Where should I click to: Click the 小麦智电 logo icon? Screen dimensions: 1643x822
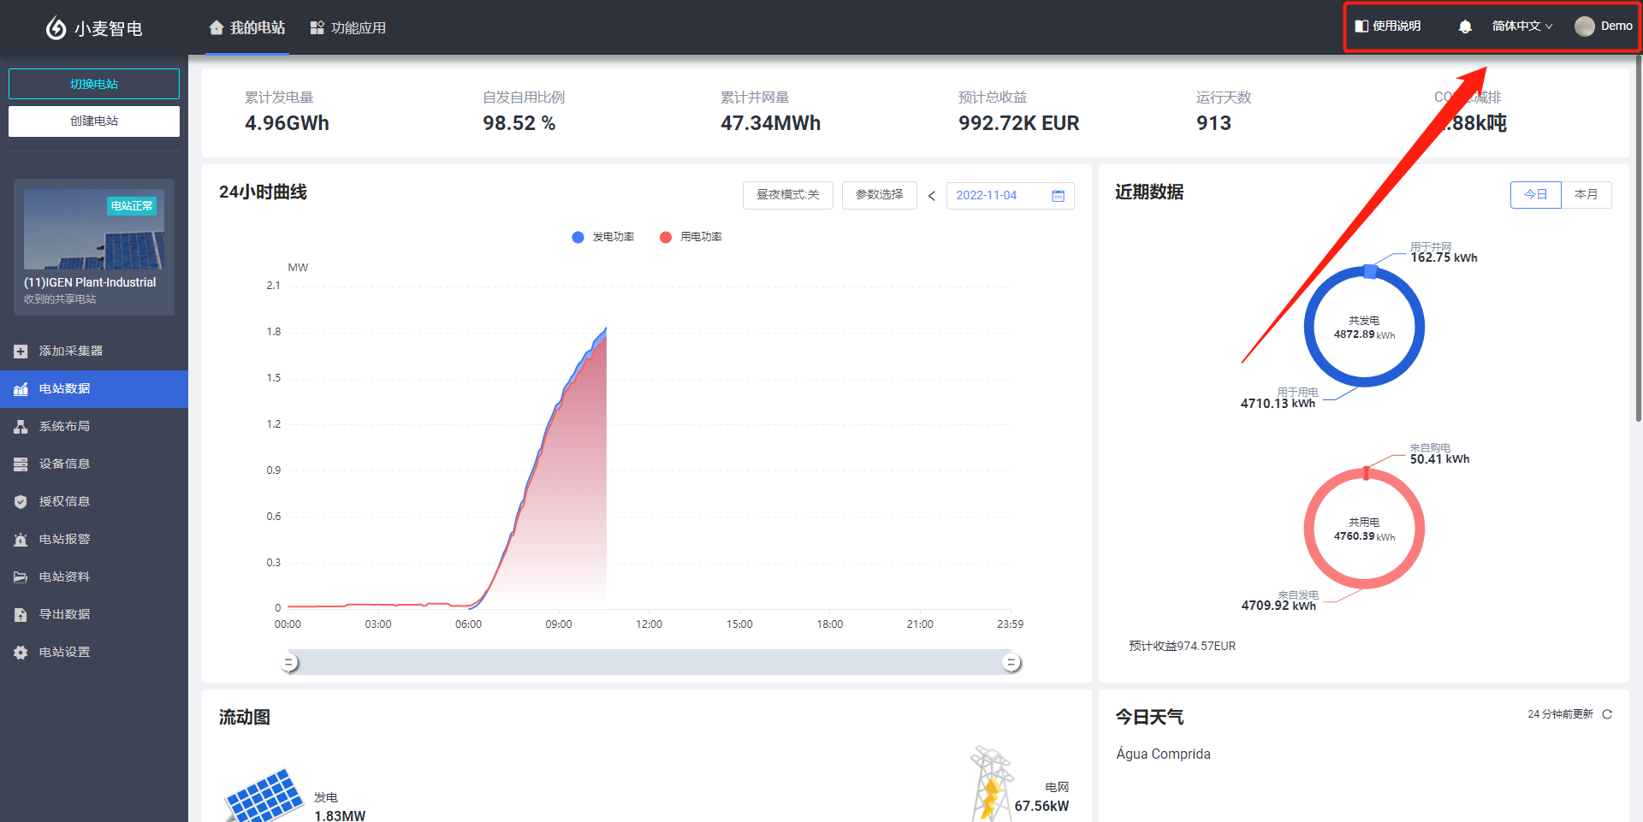tap(56, 28)
